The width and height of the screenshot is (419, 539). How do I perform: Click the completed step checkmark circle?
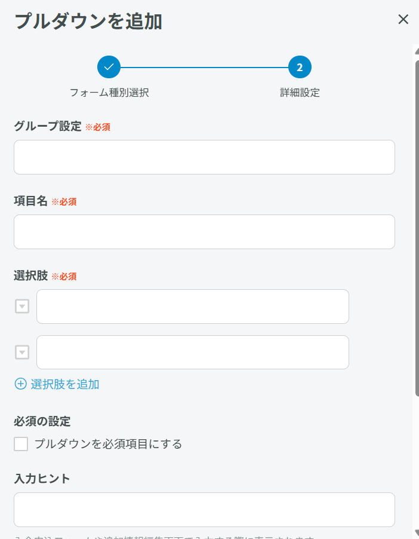(x=109, y=68)
